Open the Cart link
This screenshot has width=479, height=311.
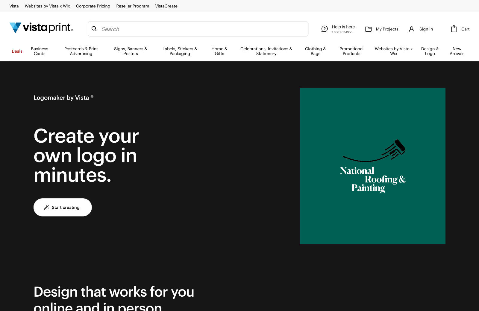(465, 29)
